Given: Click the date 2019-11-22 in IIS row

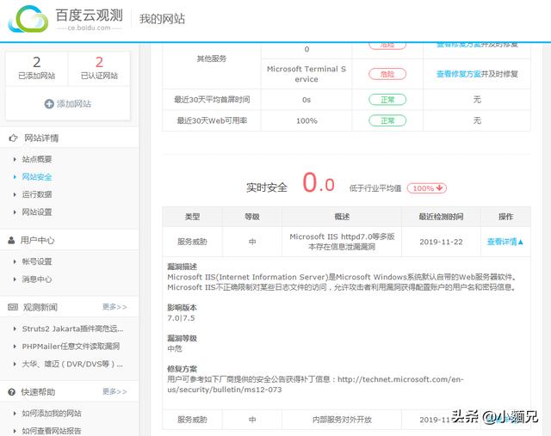Looking at the screenshot, I should [441, 242].
